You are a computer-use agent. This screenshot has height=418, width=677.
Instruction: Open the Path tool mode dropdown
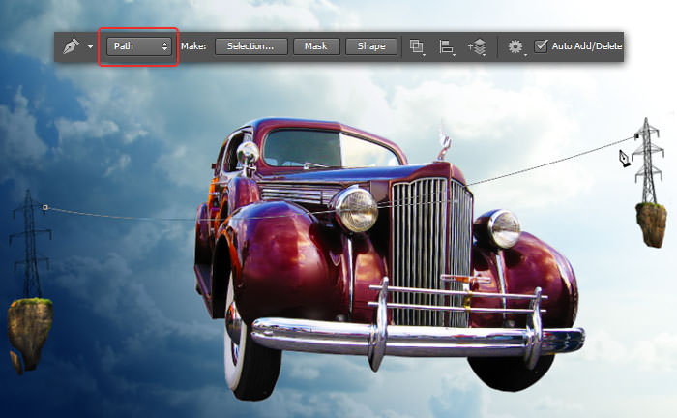[139, 46]
